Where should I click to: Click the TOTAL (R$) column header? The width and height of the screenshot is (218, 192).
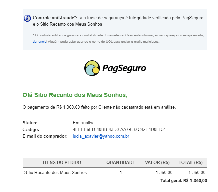click(x=190, y=162)
